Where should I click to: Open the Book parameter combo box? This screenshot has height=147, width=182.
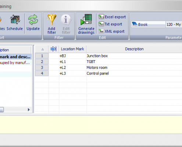tap(148, 24)
